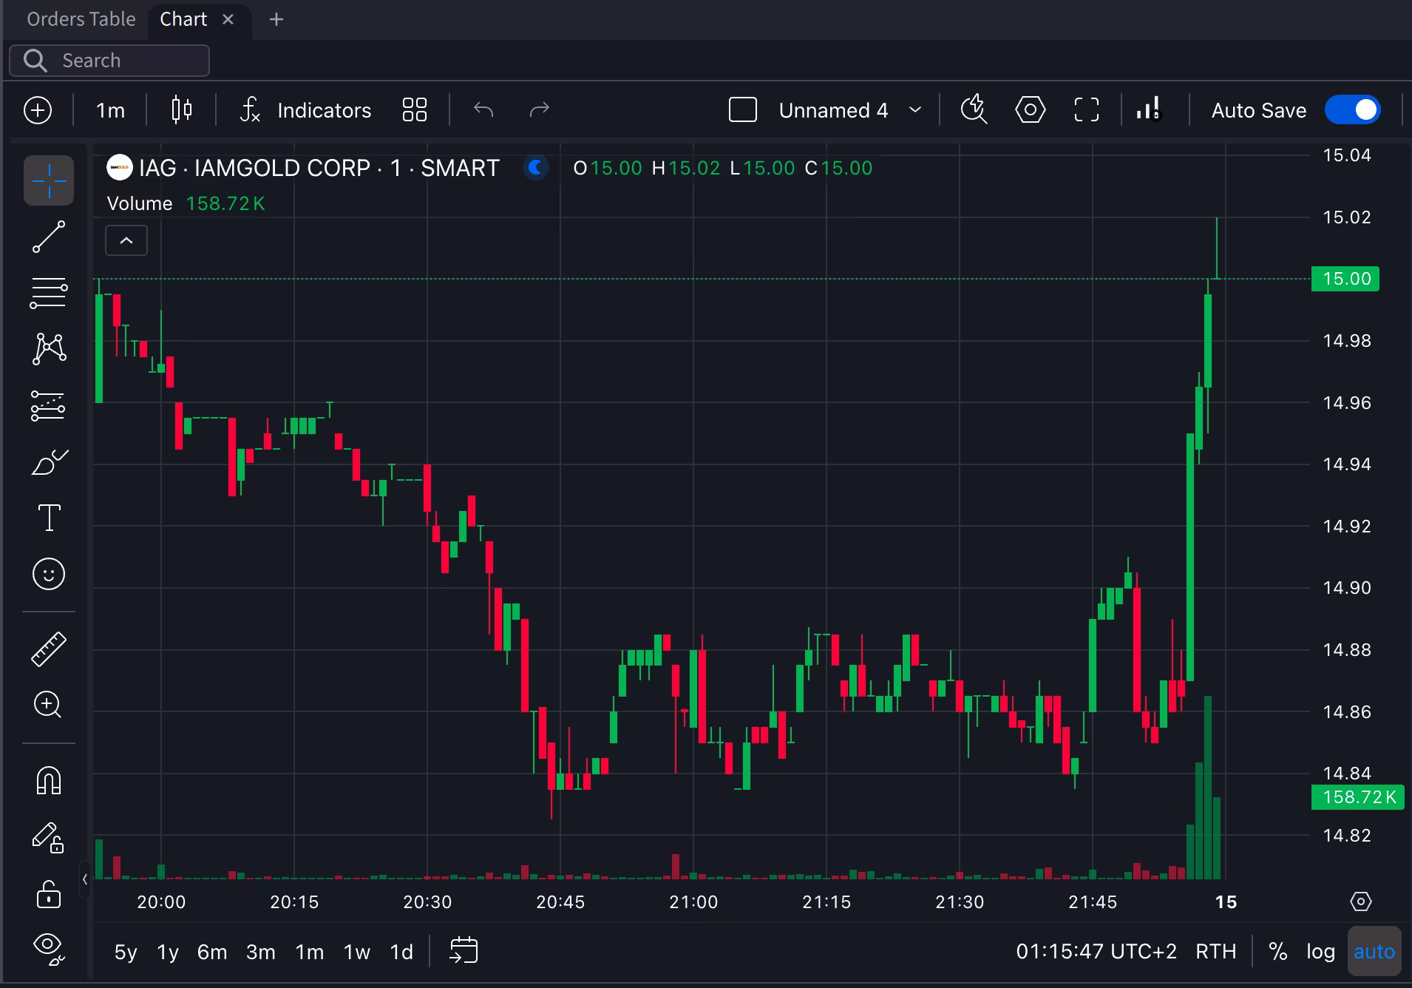Toggle auto scale mode
Viewport: 1412px width, 988px height.
tap(1374, 952)
